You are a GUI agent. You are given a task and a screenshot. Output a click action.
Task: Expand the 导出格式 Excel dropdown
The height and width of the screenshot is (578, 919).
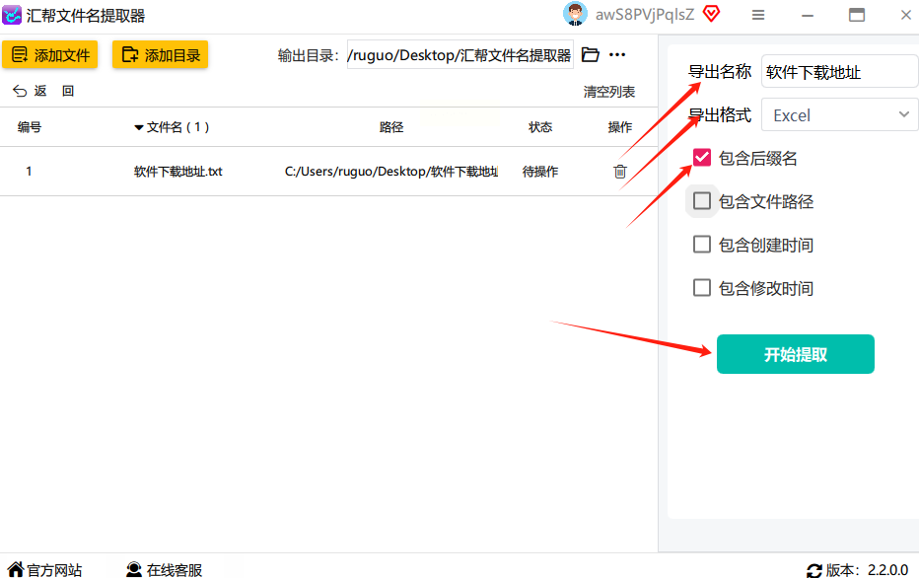click(x=840, y=114)
